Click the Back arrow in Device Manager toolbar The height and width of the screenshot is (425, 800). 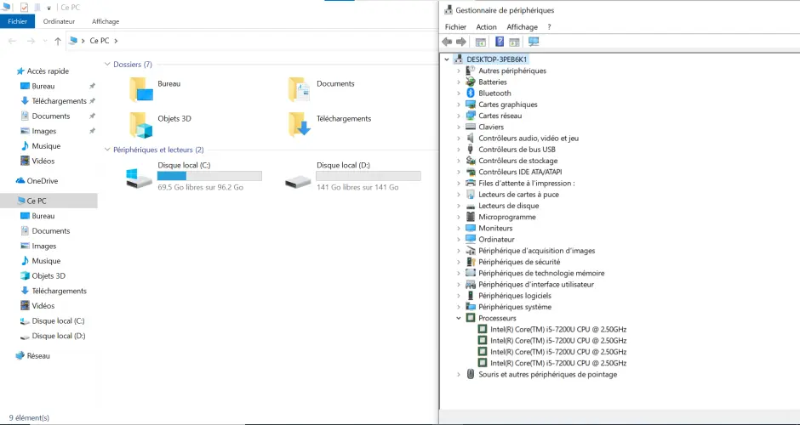tap(447, 42)
